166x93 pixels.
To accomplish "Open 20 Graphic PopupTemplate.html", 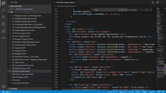I will pos(26,42).
